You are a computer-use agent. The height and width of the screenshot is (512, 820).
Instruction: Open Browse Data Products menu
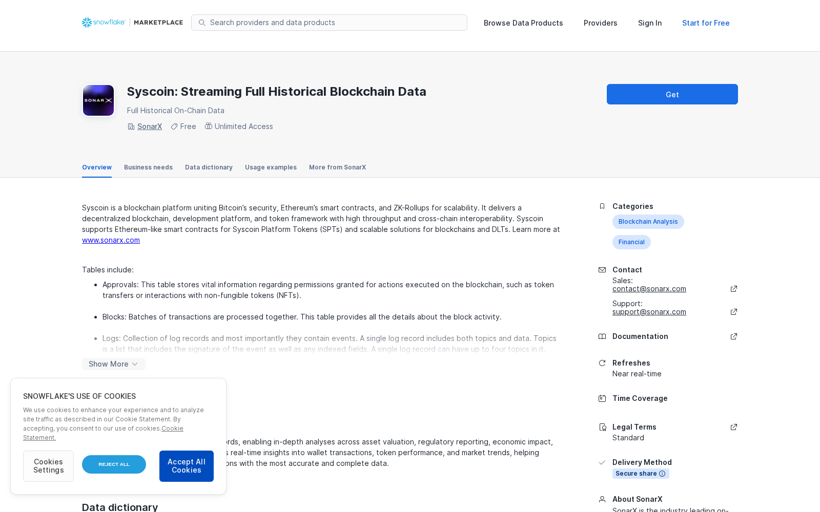coord(523,23)
